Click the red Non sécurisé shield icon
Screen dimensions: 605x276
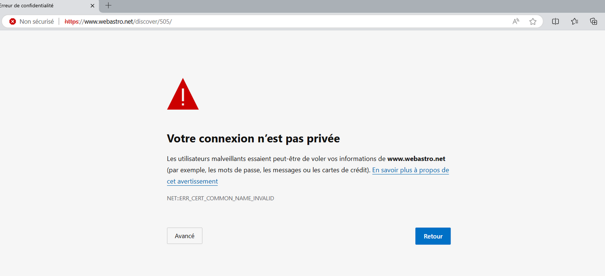pos(13,21)
